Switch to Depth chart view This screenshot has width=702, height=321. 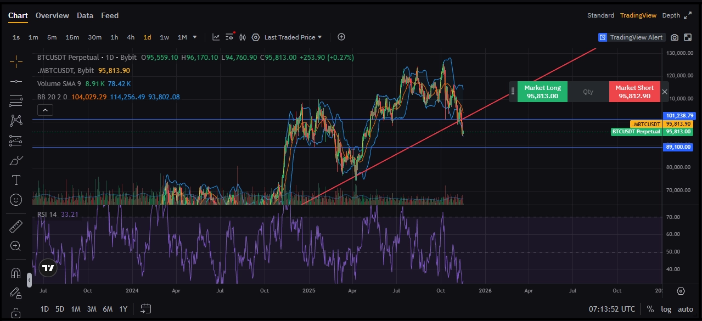pyautogui.click(x=671, y=15)
